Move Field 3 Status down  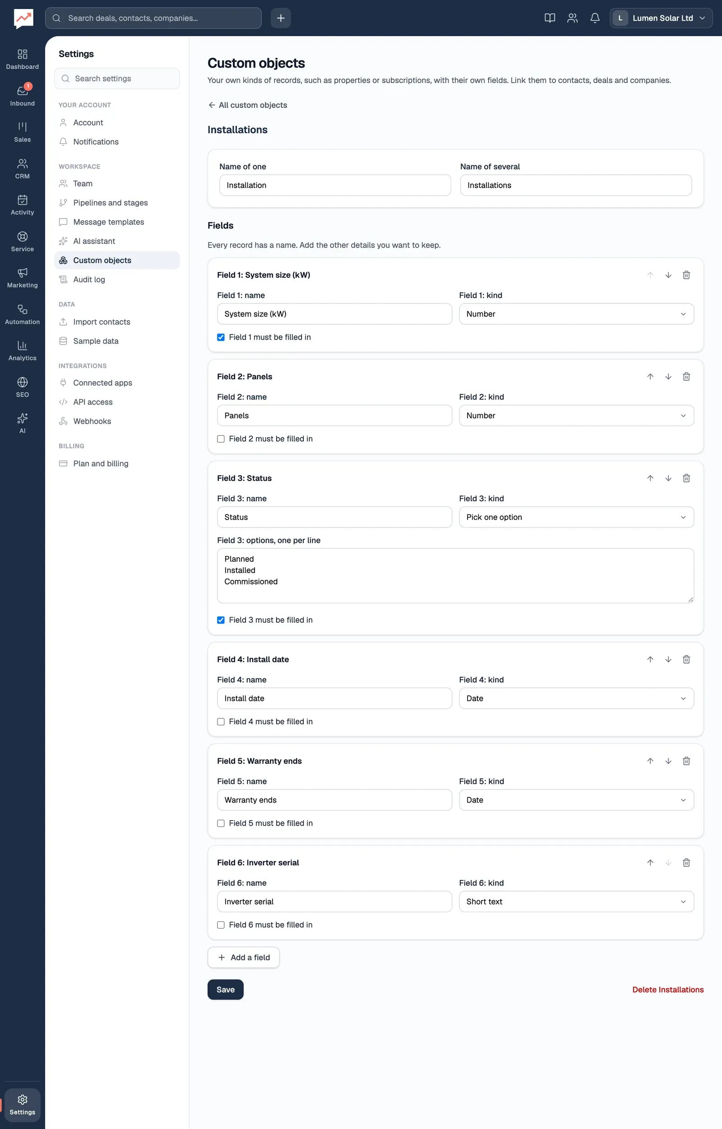coord(668,478)
